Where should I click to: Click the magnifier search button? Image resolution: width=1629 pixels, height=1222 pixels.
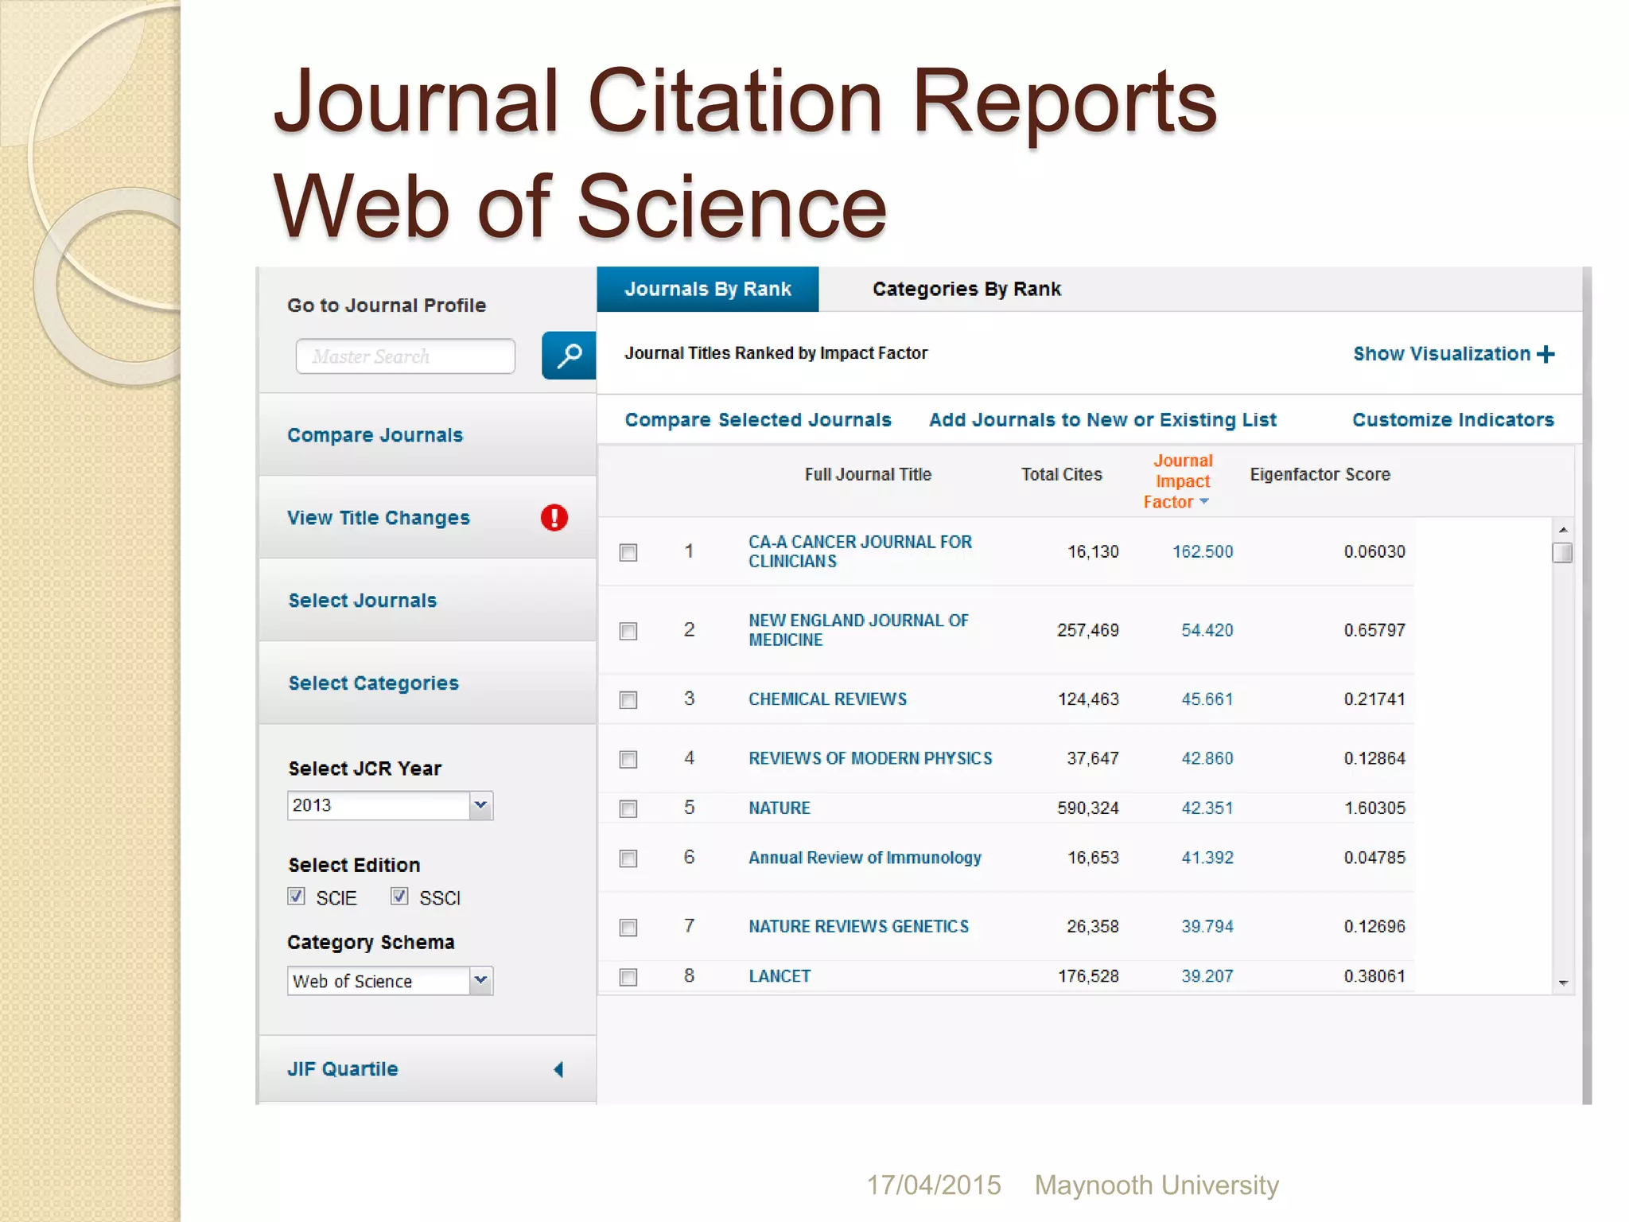click(569, 356)
